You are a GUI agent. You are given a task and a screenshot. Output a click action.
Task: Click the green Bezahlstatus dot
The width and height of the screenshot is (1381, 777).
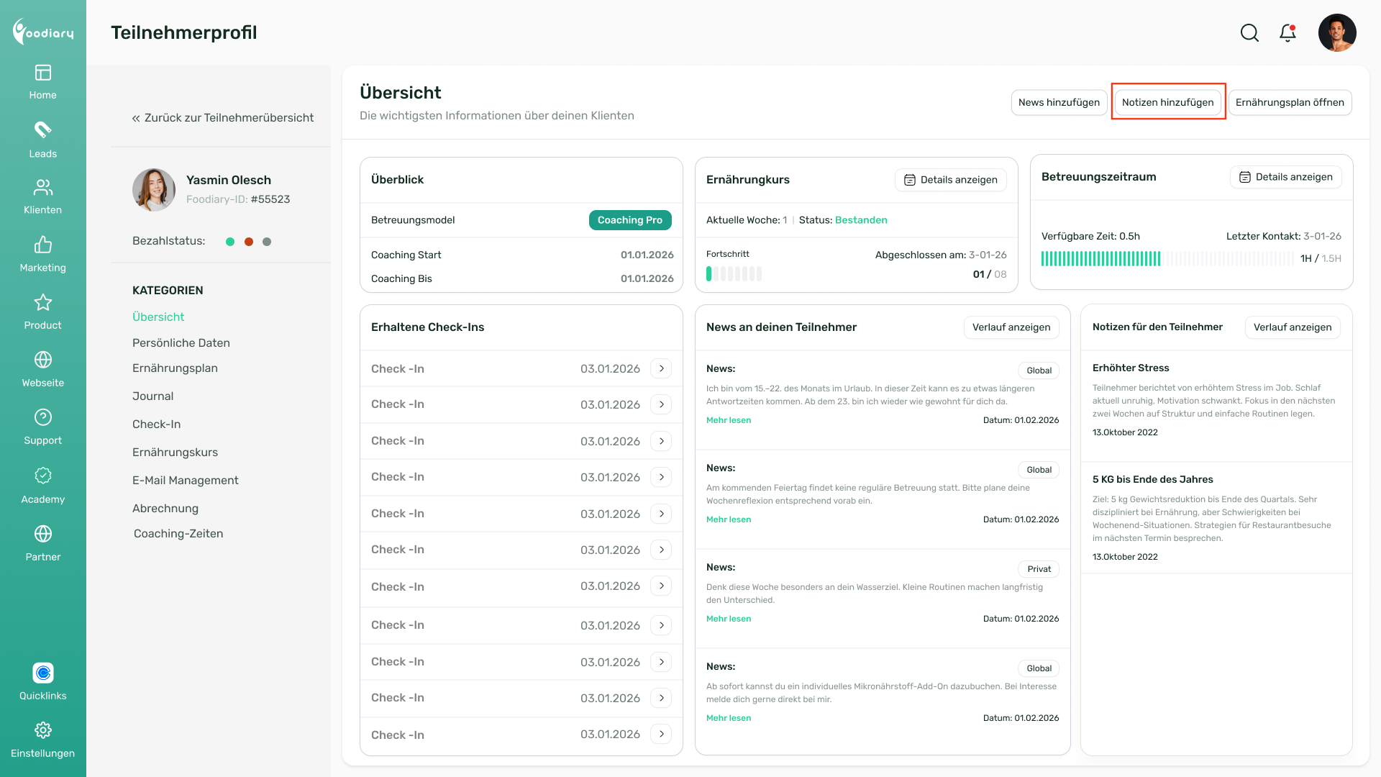click(230, 242)
